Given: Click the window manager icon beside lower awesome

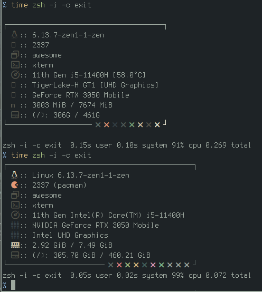Looking at the screenshot, I should [15, 195].
